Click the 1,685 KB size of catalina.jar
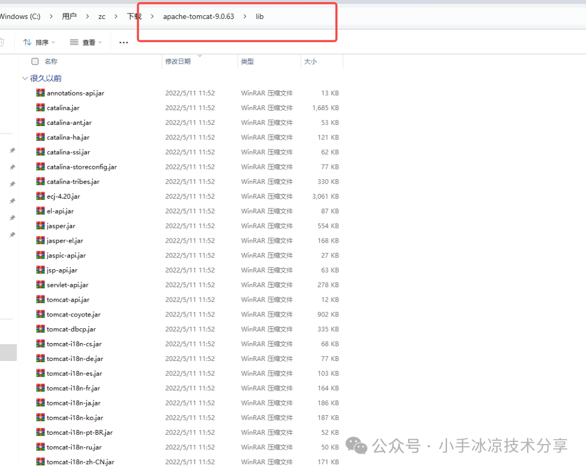 click(x=326, y=107)
